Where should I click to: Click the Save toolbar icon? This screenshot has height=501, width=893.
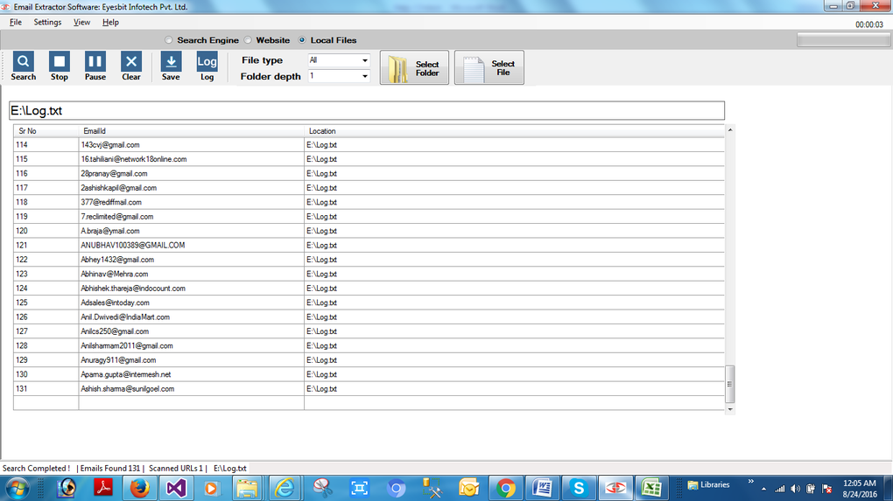click(x=171, y=66)
